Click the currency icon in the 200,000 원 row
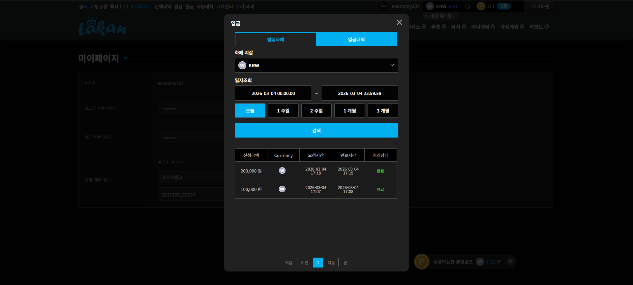Screen dimensions: 633x285 (x=282, y=171)
